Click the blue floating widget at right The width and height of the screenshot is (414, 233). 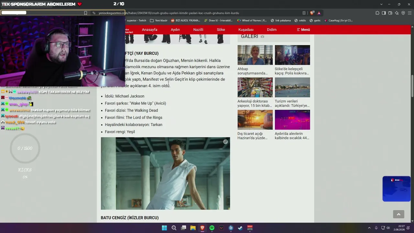click(x=397, y=189)
